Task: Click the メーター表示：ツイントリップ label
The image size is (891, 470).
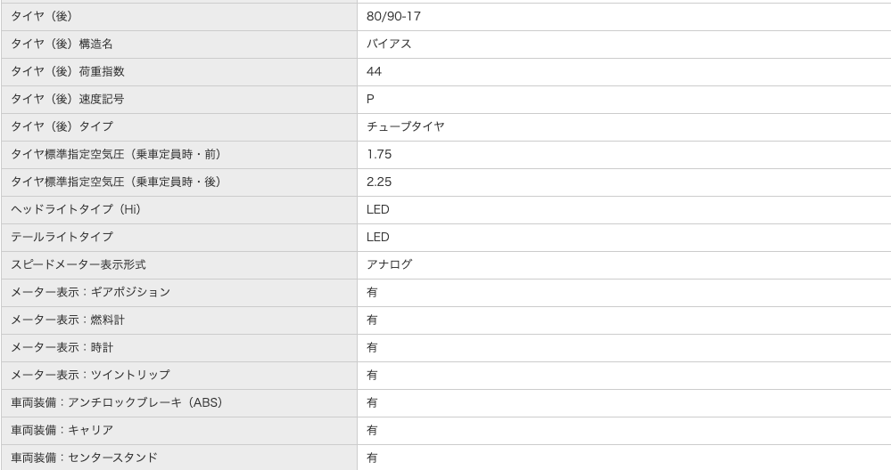Action: point(90,376)
